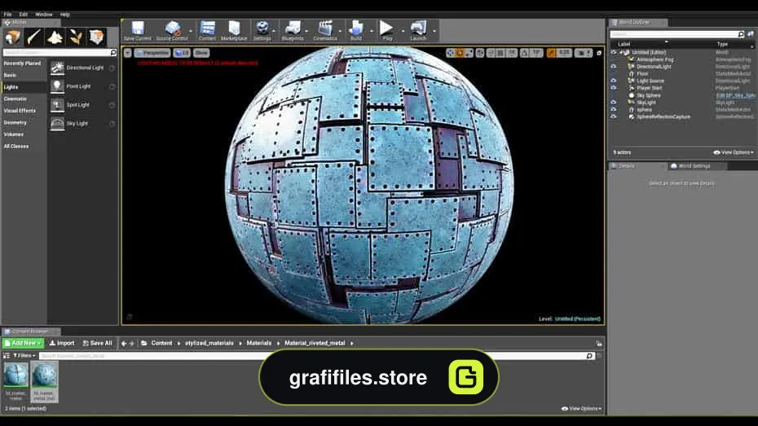Click Save Current in the toolbar

click(x=138, y=31)
